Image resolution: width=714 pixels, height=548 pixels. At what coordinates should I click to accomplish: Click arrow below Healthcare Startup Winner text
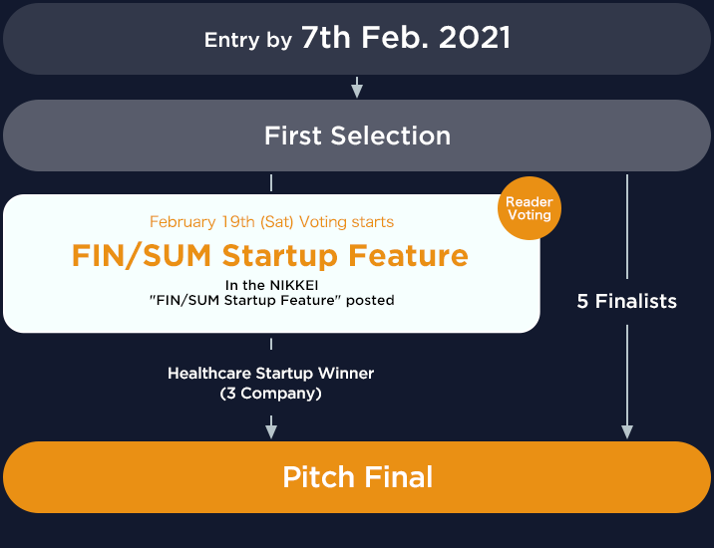click(271, 426)
